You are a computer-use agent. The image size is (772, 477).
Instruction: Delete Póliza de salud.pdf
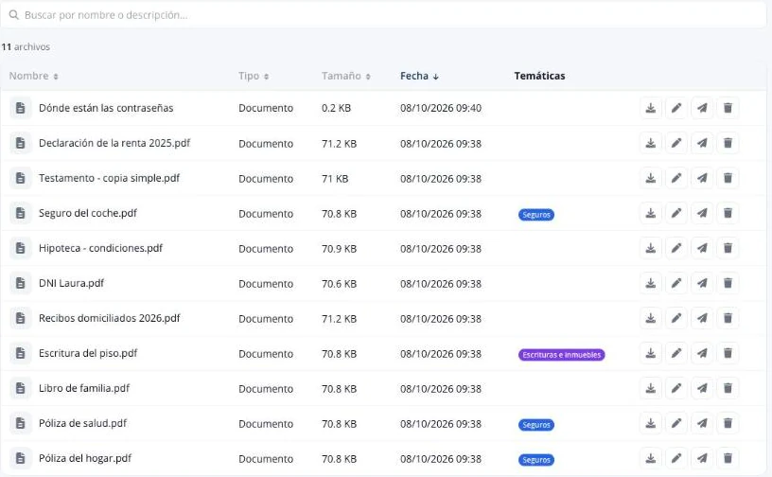[728, 423]
